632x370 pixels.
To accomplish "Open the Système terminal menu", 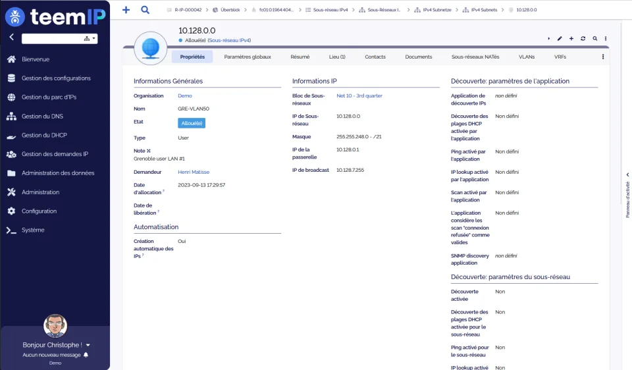I will (x=33, y=230).
